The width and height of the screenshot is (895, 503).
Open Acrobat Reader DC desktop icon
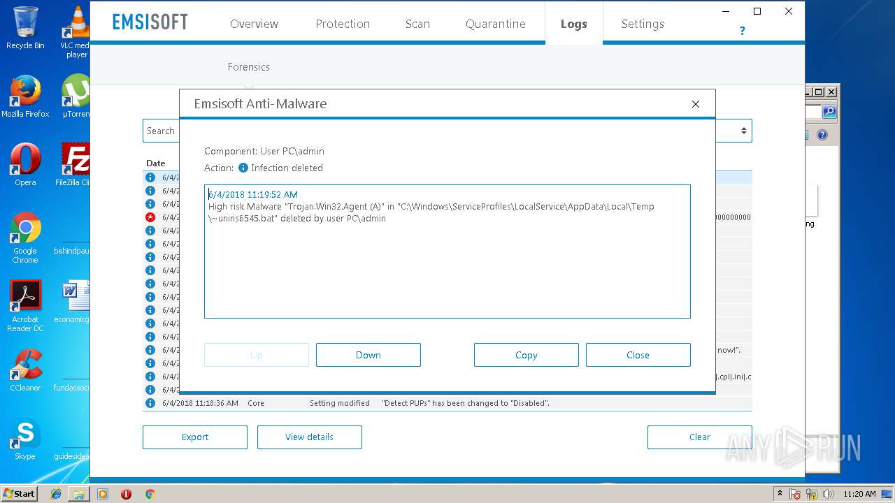click(x=25, y=306)
